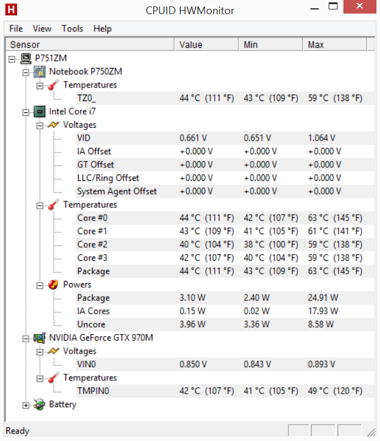Image resolution: width=380 pixels, height=441 pixels.
Task: Select the Core #1 temperature row
Action: pos(225,231)
